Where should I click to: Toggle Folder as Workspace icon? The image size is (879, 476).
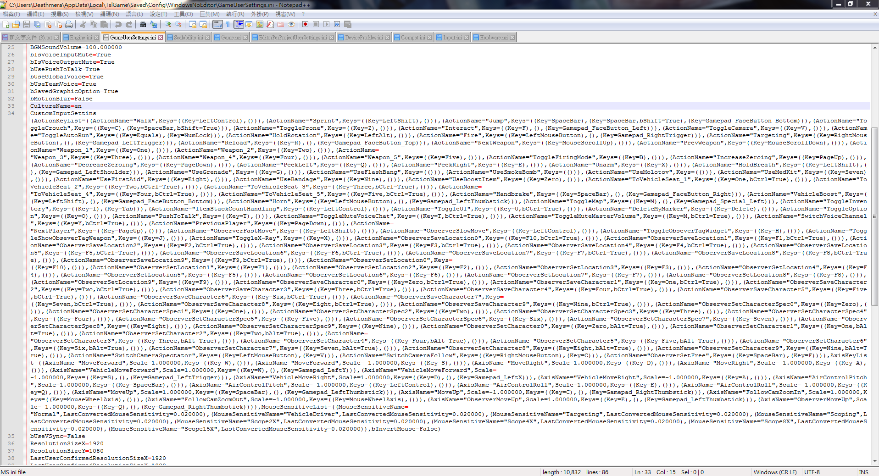click(281, 24)
